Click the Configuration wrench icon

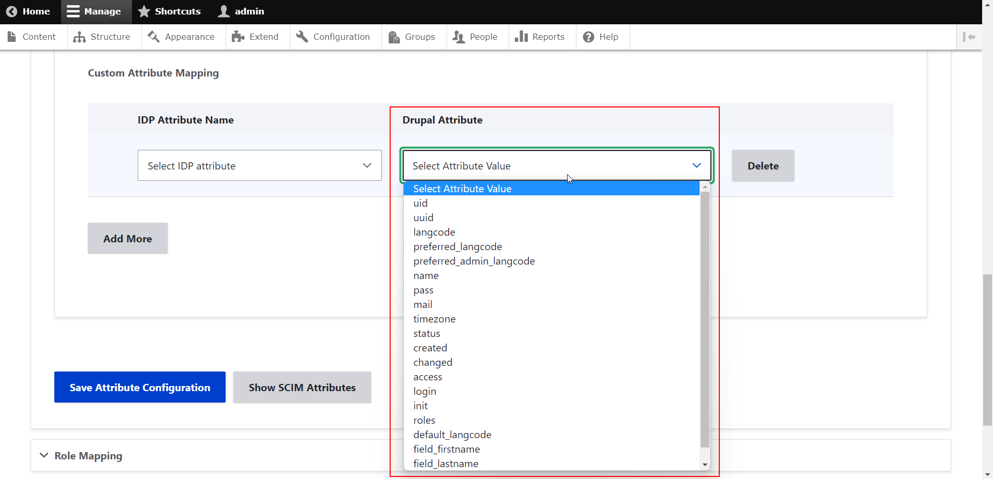click(x=302, y=37)
